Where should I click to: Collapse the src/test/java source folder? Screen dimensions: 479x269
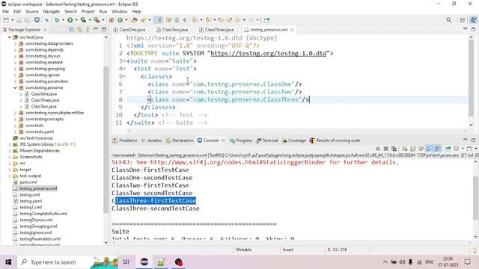pyautogui.click(x=10, y=37)
